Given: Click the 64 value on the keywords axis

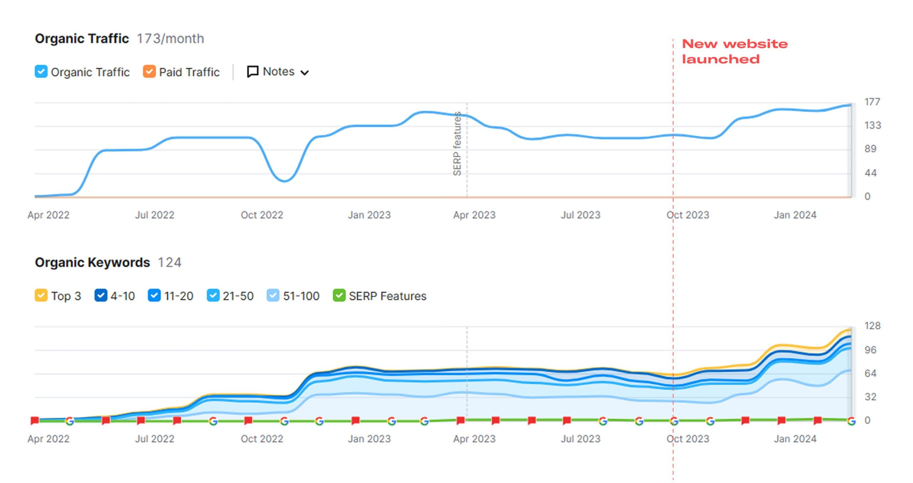Looking at the screenshot, I should [x=870, y=373].
